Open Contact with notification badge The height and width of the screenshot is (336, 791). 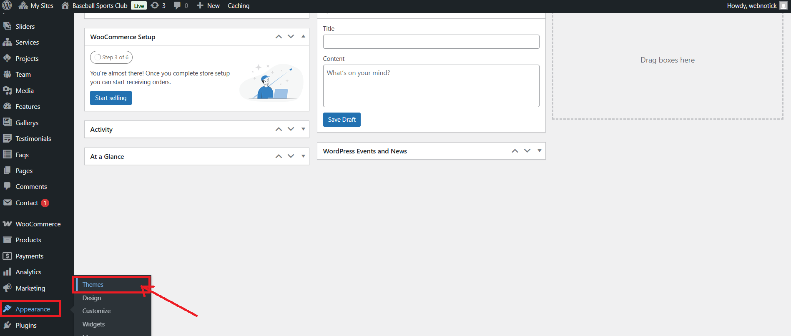pos(27,203)
